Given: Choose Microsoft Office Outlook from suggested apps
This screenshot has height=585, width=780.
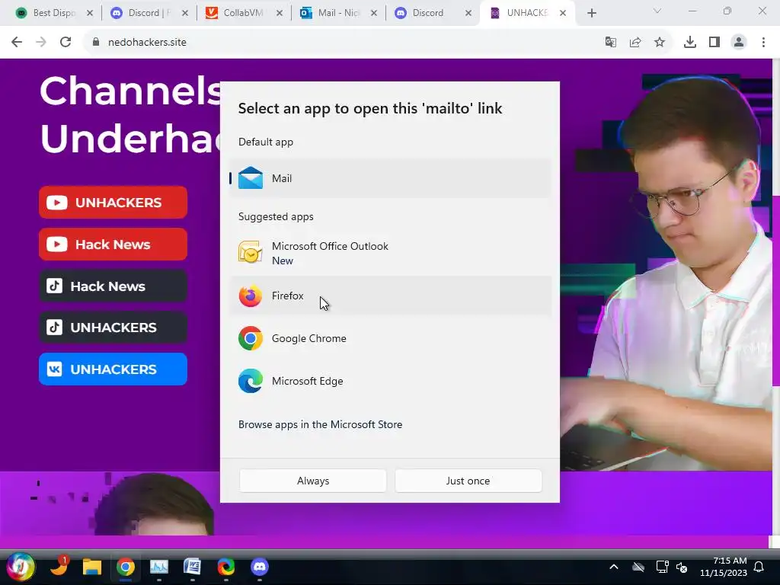Looking at the screenshot, I should (x=390, y=253).
